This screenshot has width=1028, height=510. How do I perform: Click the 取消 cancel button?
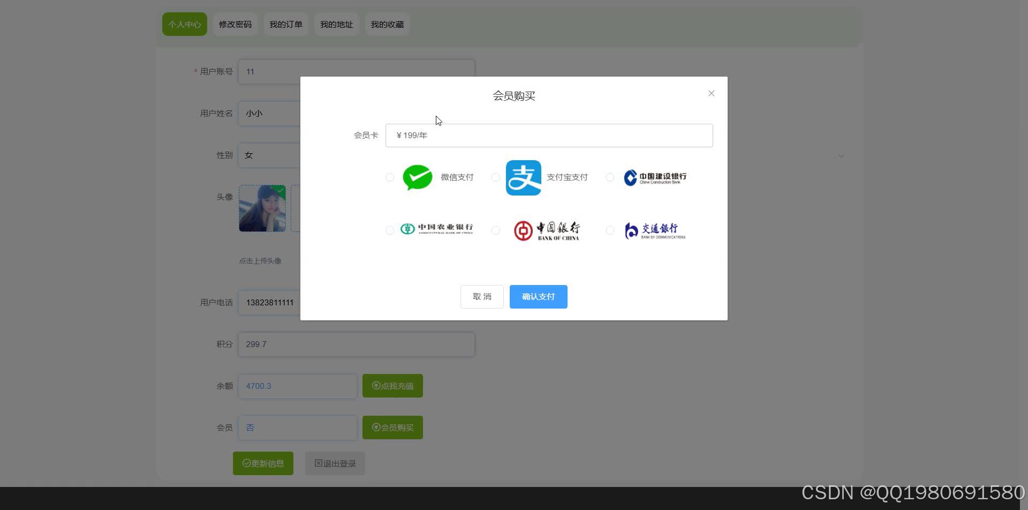[482, 296]
